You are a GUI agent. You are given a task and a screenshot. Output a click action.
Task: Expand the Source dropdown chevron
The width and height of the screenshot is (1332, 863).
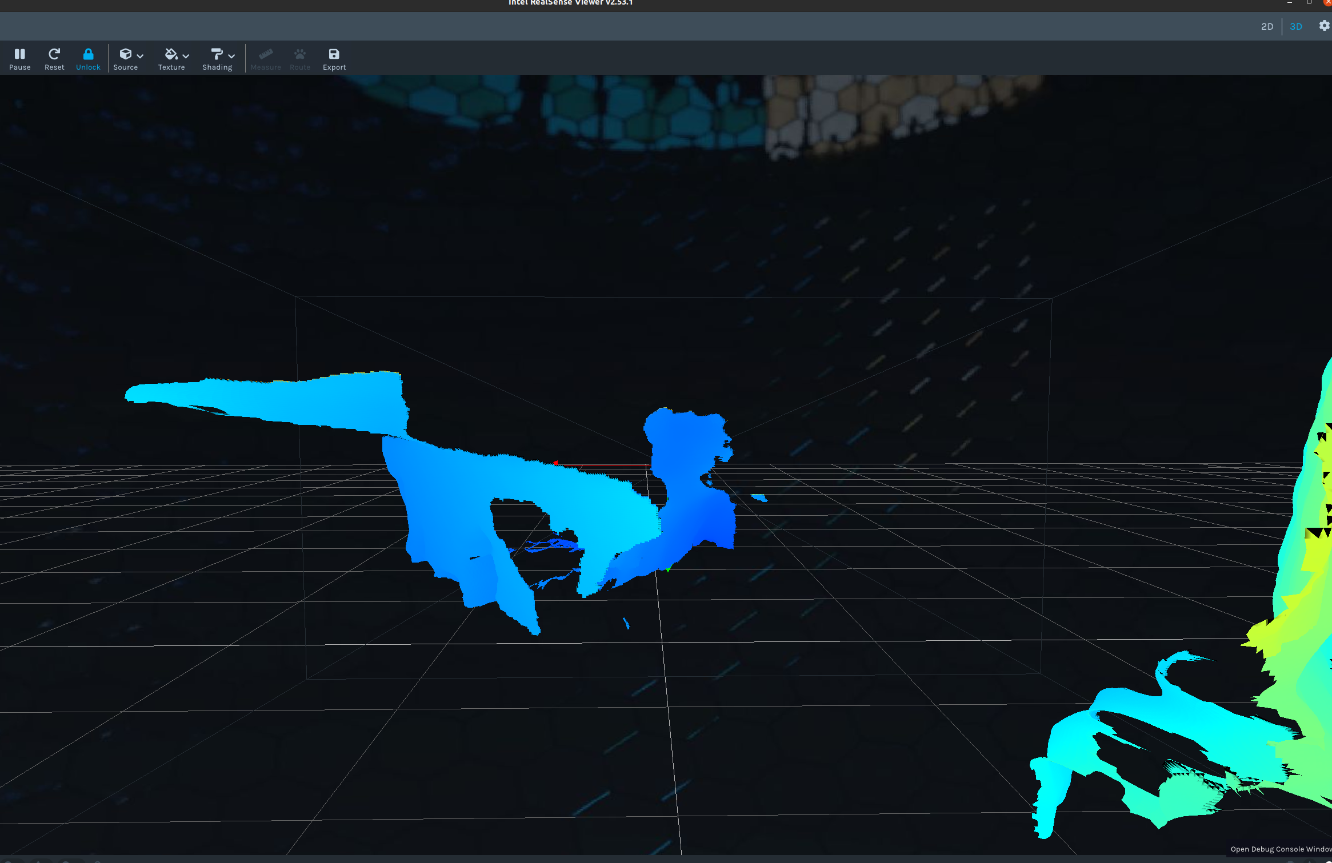(x=140, y=56)
